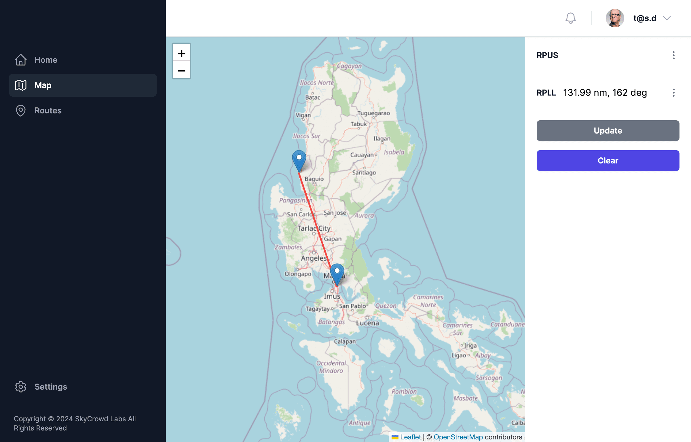Click the zoom out map control
Image resolution: width=691 pixels, height=442 pixels.
point(181,69)
